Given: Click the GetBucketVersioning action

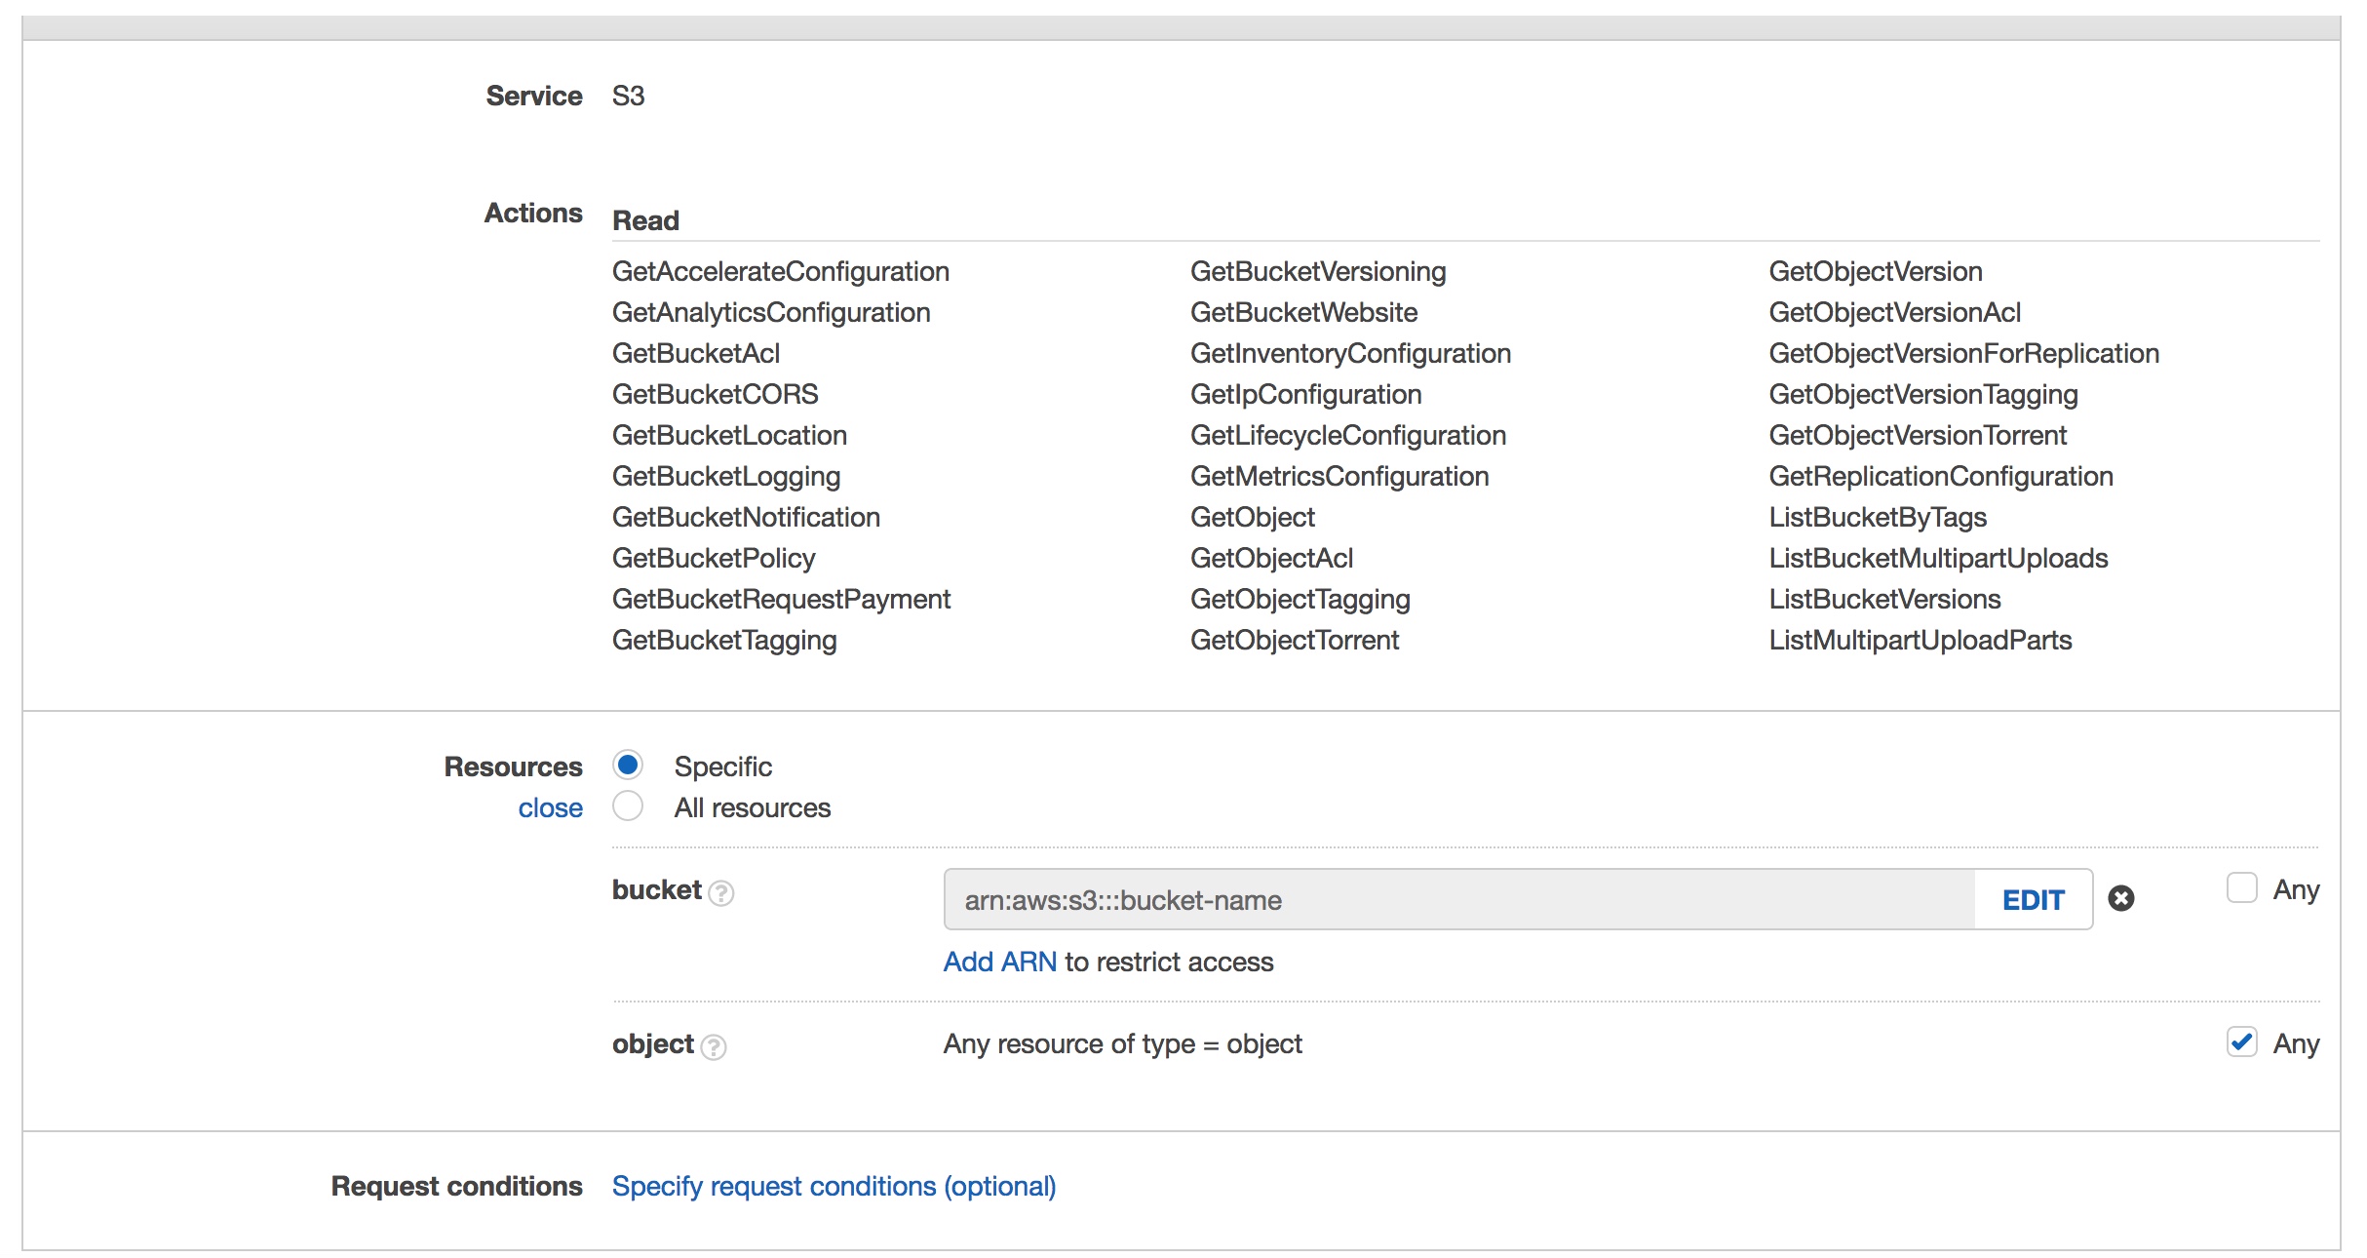Looking at the screenshot, I should click(1317, 271).
